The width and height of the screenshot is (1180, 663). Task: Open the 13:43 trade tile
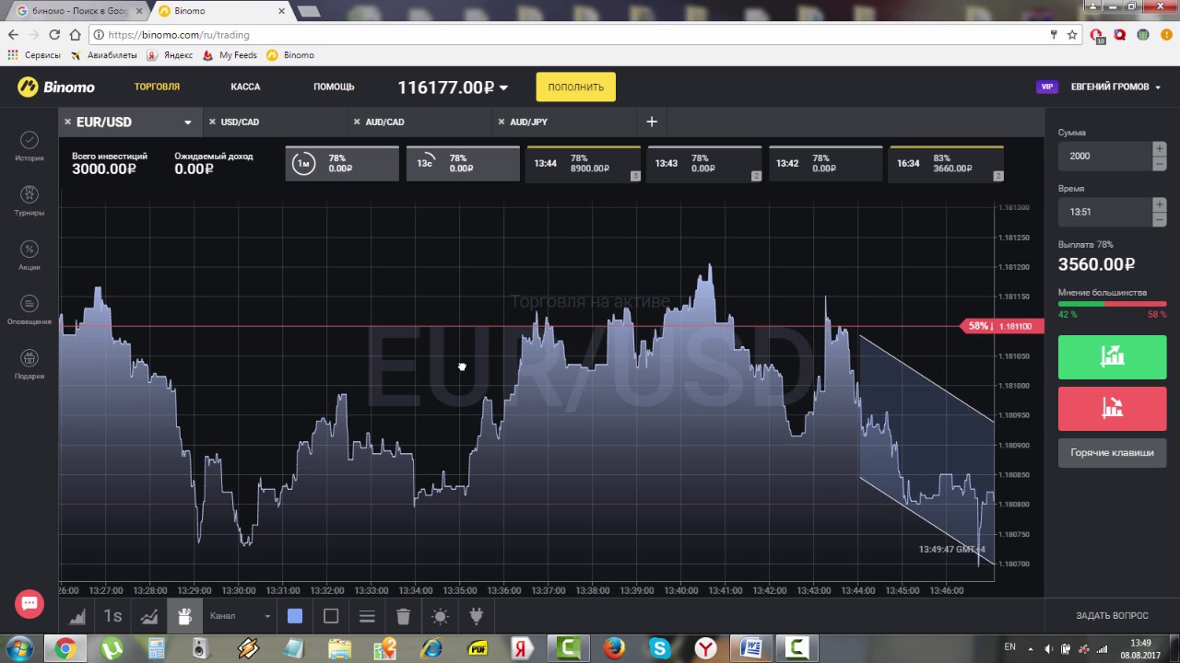[x=704, y=163]
